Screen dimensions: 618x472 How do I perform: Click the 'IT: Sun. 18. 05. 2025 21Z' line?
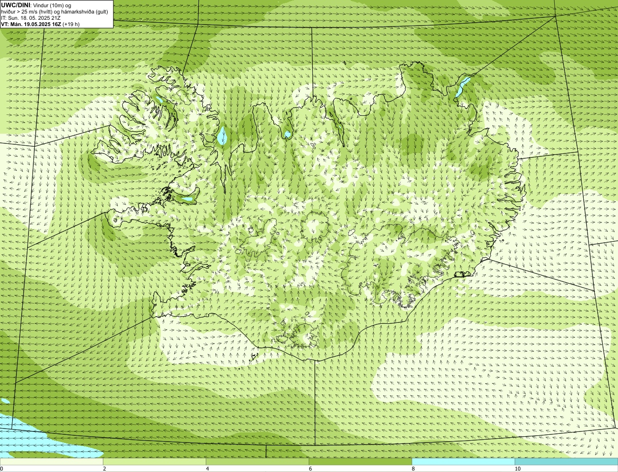(x=31, y=17)
